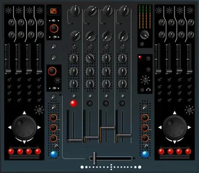The height and width of the screenshot is (173, 199).
Task: Toggle the red cue button on channel one
Action: [74, 103]
